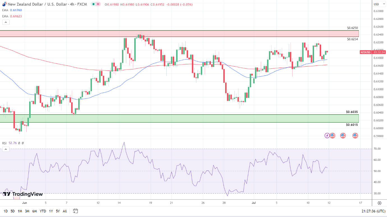
Task: Click the $0.6250 resistance label
Action: pos(352,28)
